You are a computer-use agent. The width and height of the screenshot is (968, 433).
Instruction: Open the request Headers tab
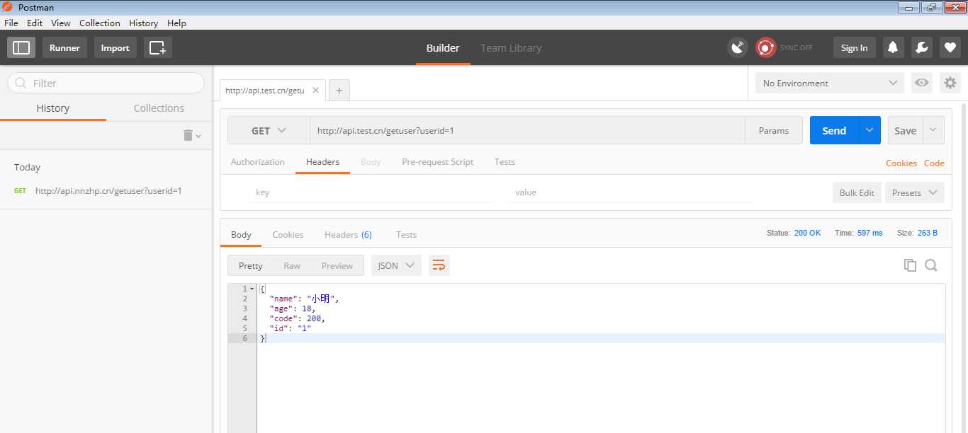[x=322, y=162]
